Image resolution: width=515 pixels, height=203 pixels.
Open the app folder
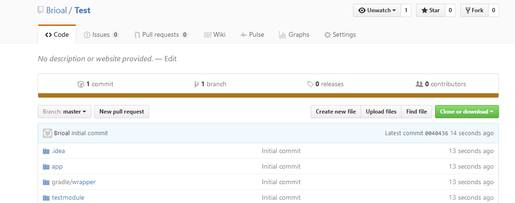[57, 167]
